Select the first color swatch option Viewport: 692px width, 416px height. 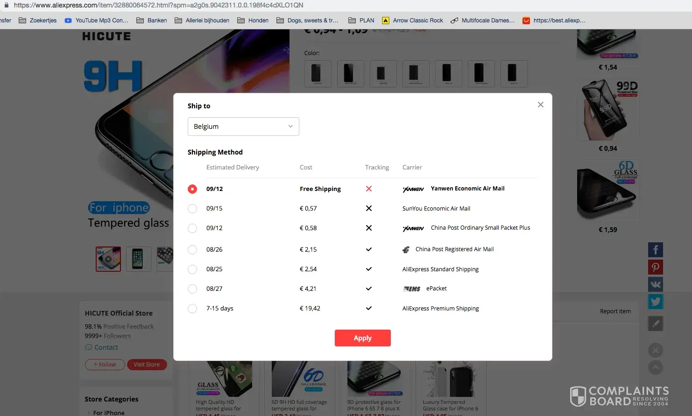(318, 73)
